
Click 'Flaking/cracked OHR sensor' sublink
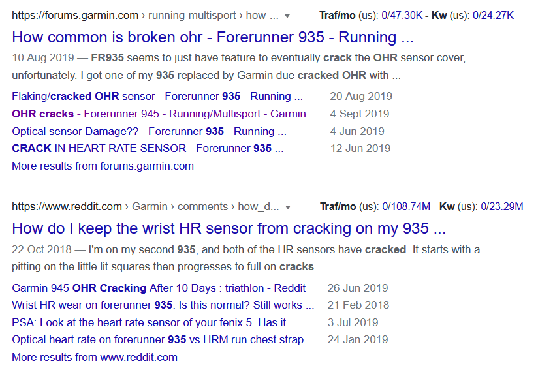(x=157, y=97)
